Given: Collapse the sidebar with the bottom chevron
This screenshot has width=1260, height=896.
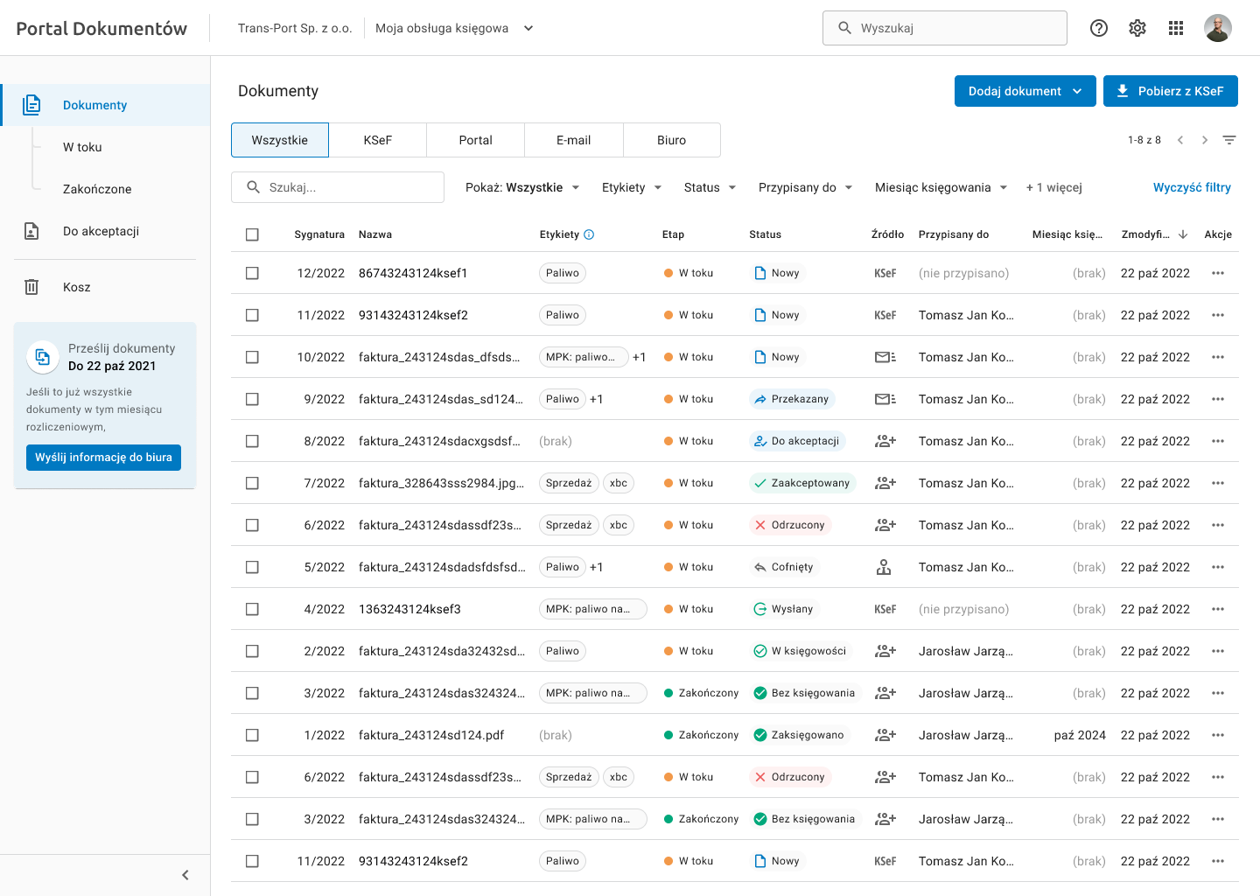Looking at the screenshot, I should click(185, 875).
